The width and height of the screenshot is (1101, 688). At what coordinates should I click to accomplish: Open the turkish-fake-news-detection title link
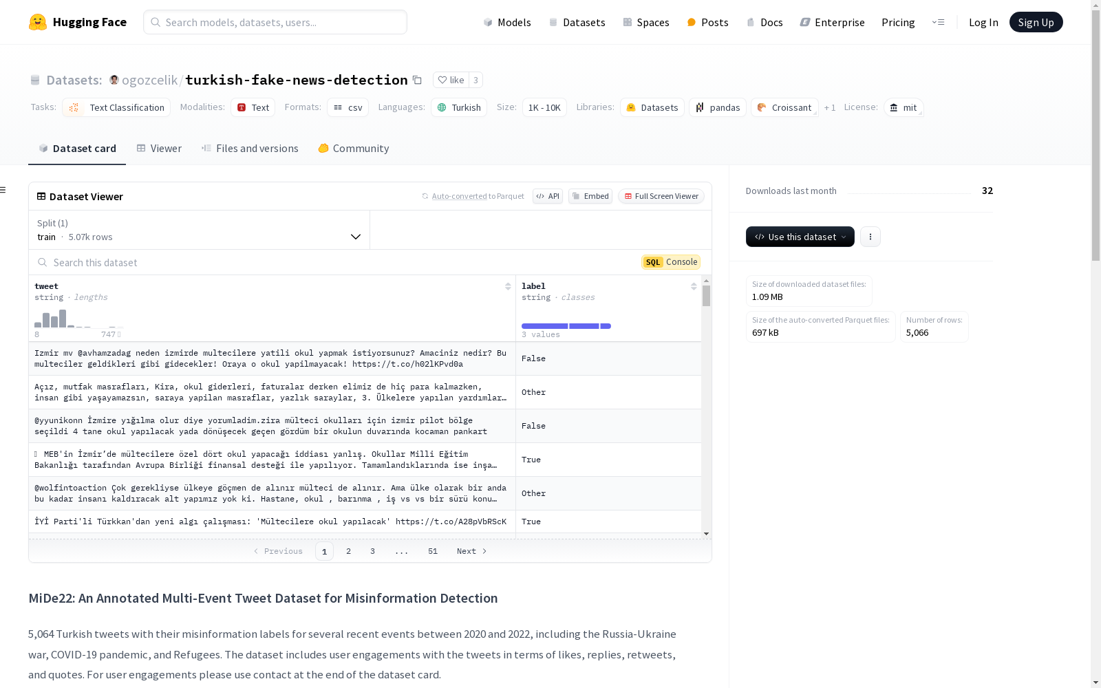coord(297,80)
